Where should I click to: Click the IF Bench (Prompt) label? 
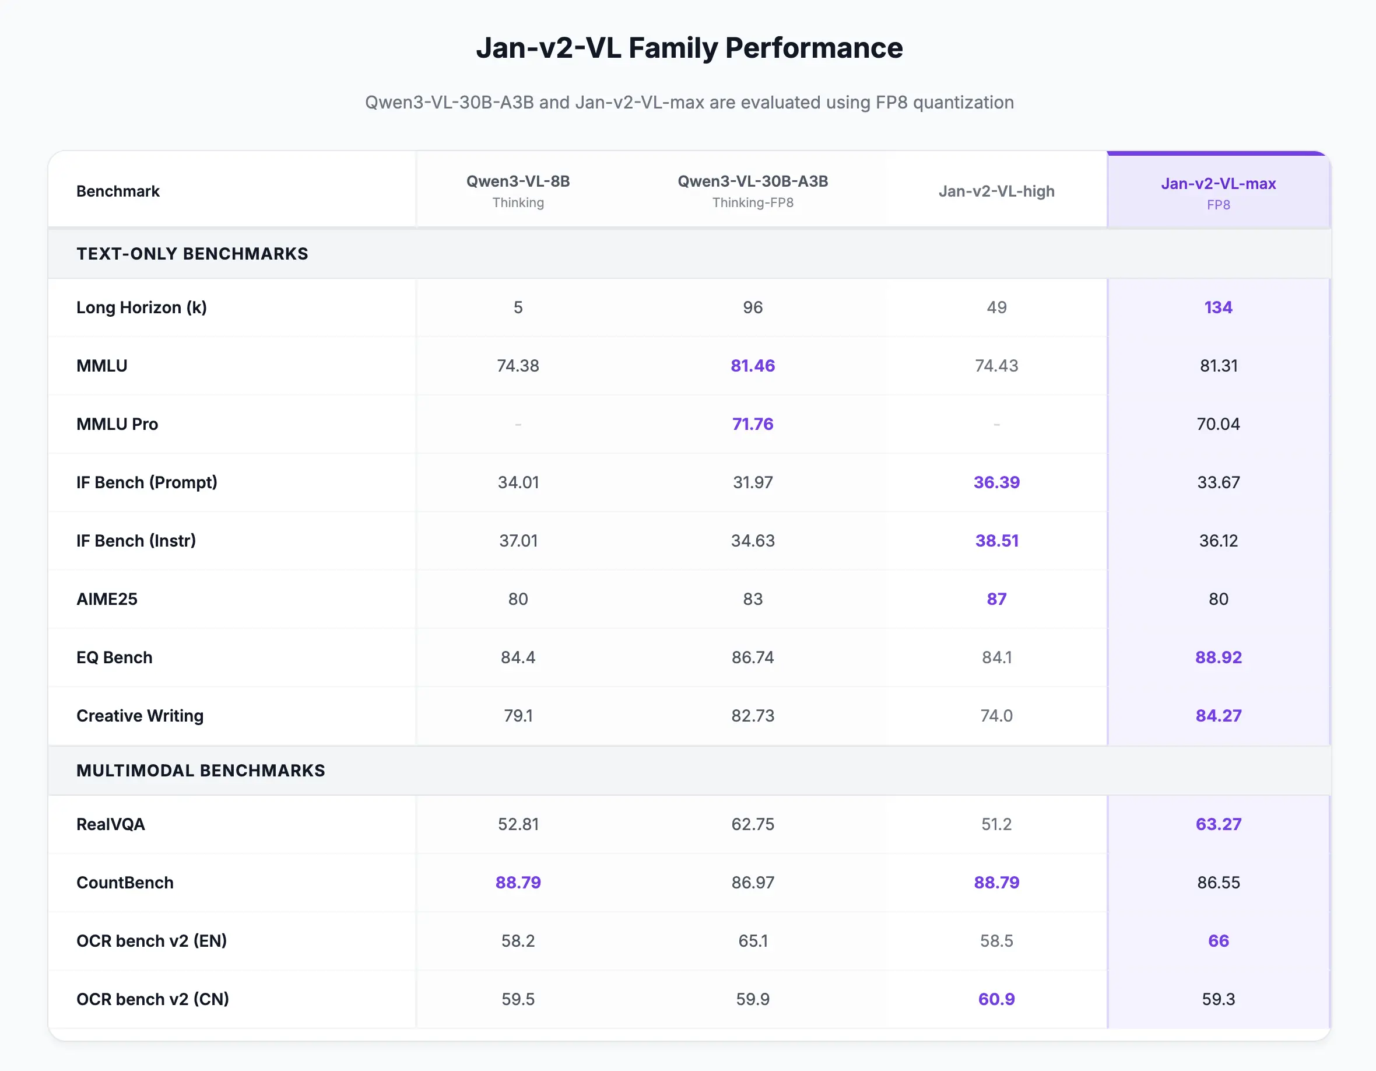click(147, 482)
